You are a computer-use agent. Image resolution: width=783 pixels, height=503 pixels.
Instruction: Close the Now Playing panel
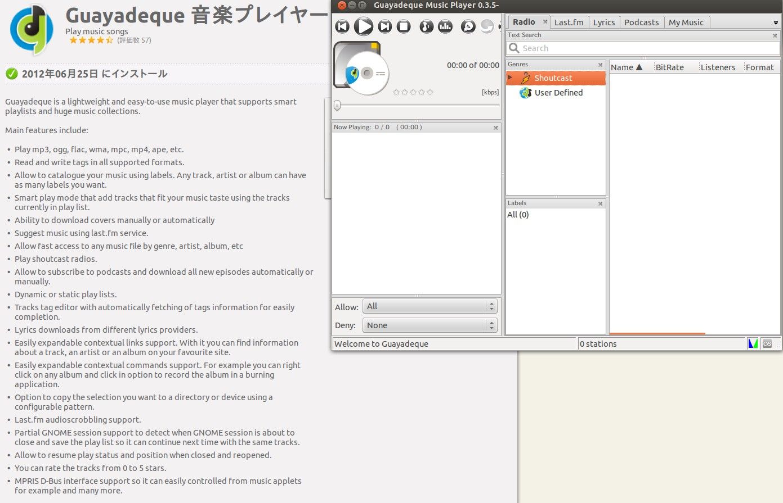pos(496,128)
